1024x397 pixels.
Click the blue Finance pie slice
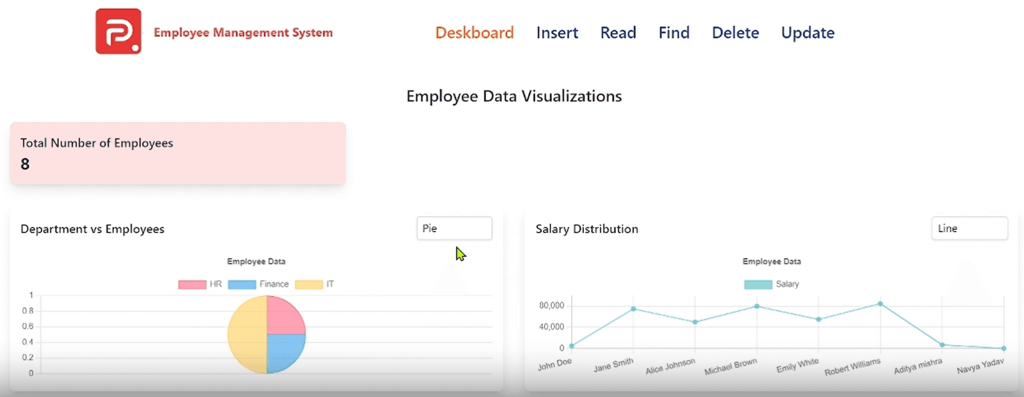284,352
